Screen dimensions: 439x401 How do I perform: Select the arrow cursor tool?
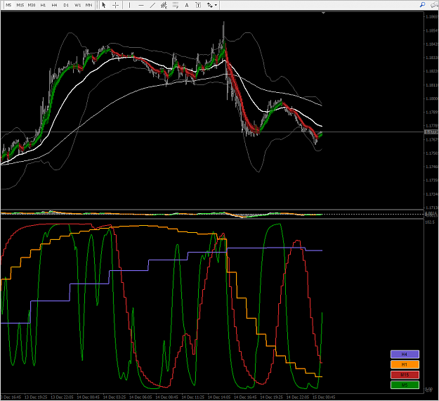104,5
